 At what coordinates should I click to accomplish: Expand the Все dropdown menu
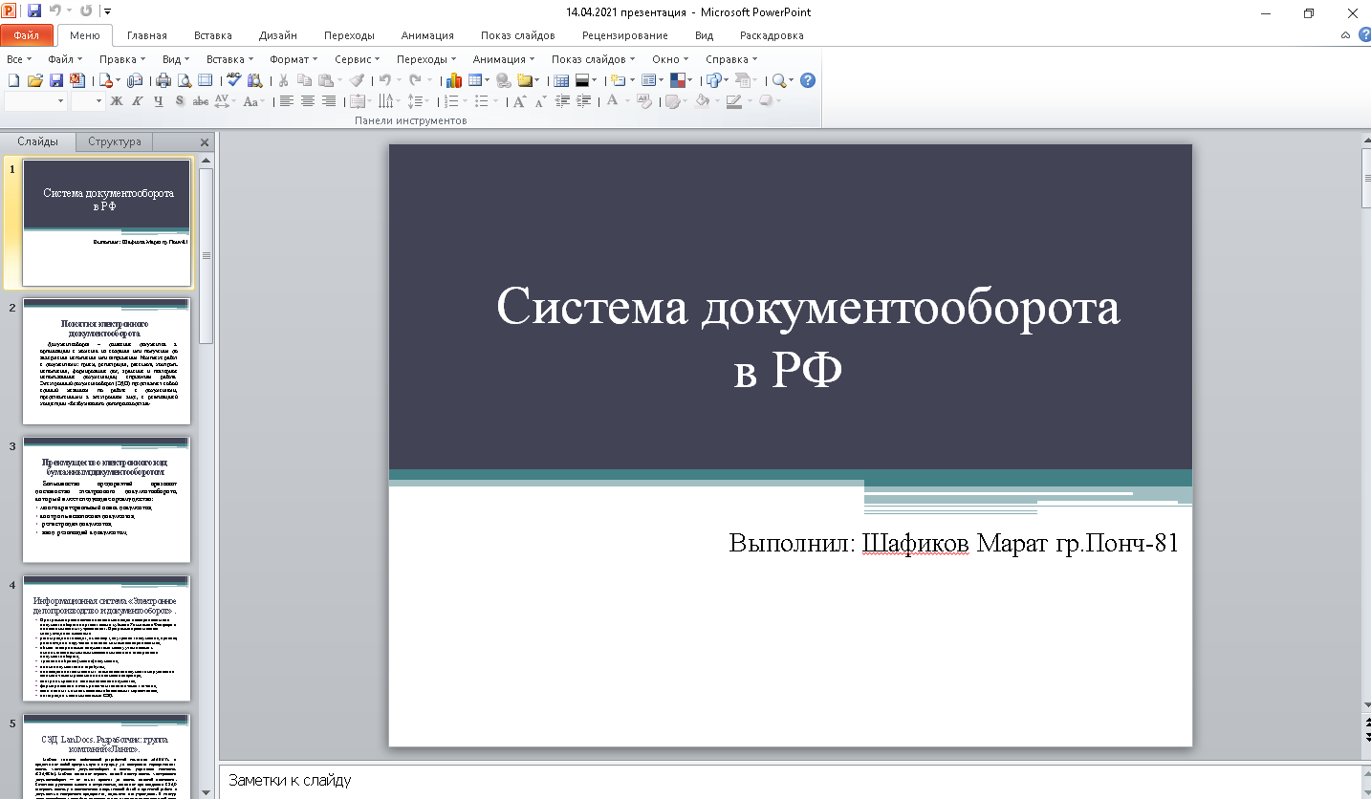click(x=17, y=59)
